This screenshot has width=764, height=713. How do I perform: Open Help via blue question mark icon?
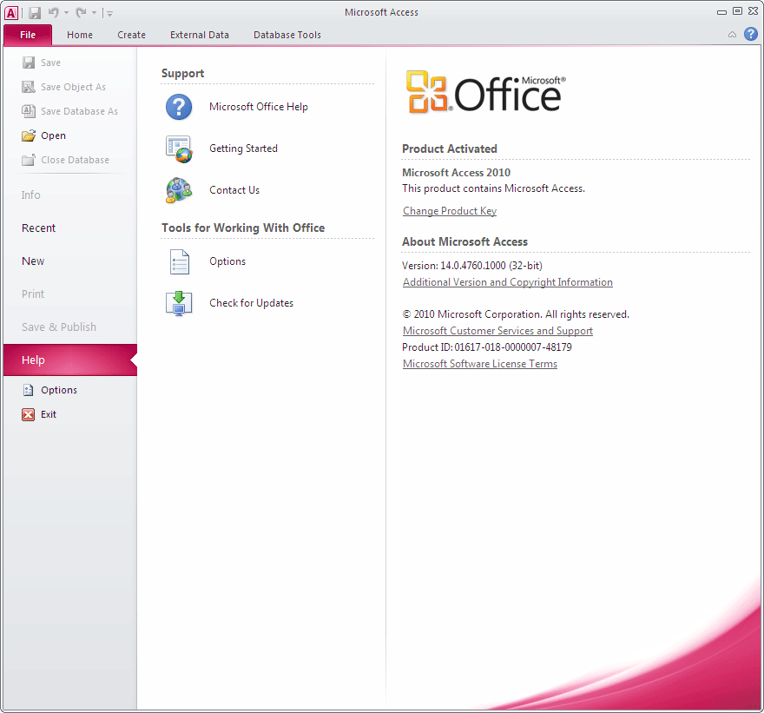point(751,34)
